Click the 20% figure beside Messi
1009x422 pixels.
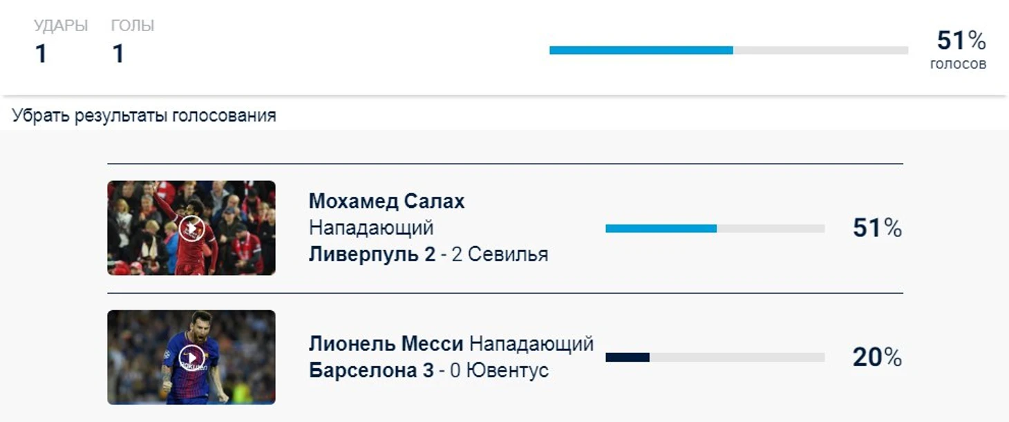[x=877, y=358]
